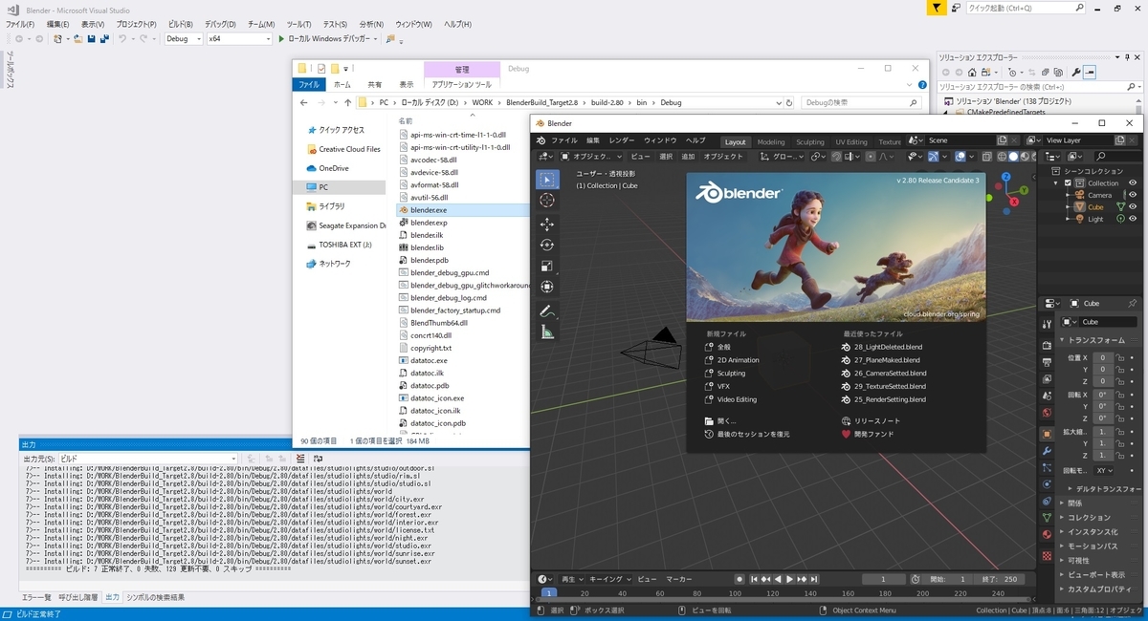1148x621 pixels.
Task: Open Object Data properties tab (green triangle icon)
Action: 1047,518
